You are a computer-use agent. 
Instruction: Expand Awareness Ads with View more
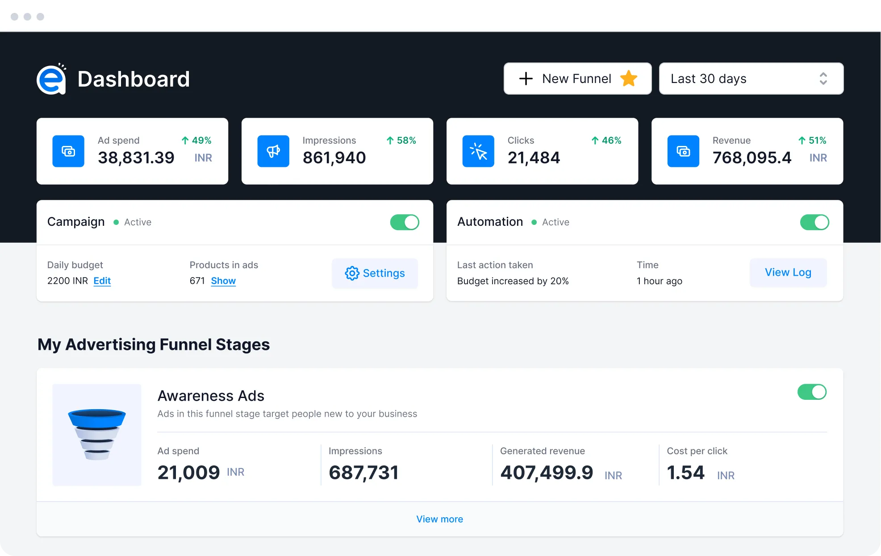coord(439,519)
